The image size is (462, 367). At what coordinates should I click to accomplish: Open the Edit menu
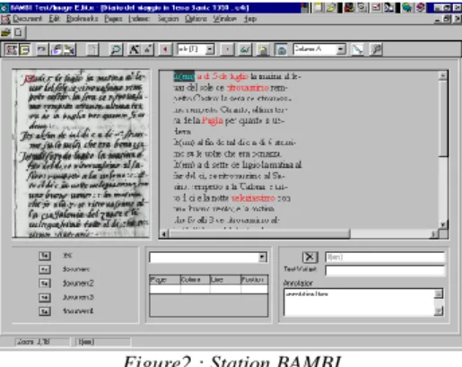[55, 19]
